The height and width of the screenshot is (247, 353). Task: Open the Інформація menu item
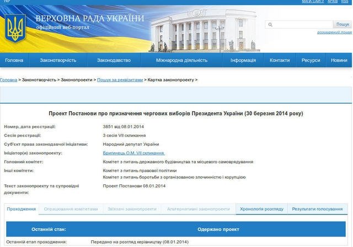click(x=243, y=60)
